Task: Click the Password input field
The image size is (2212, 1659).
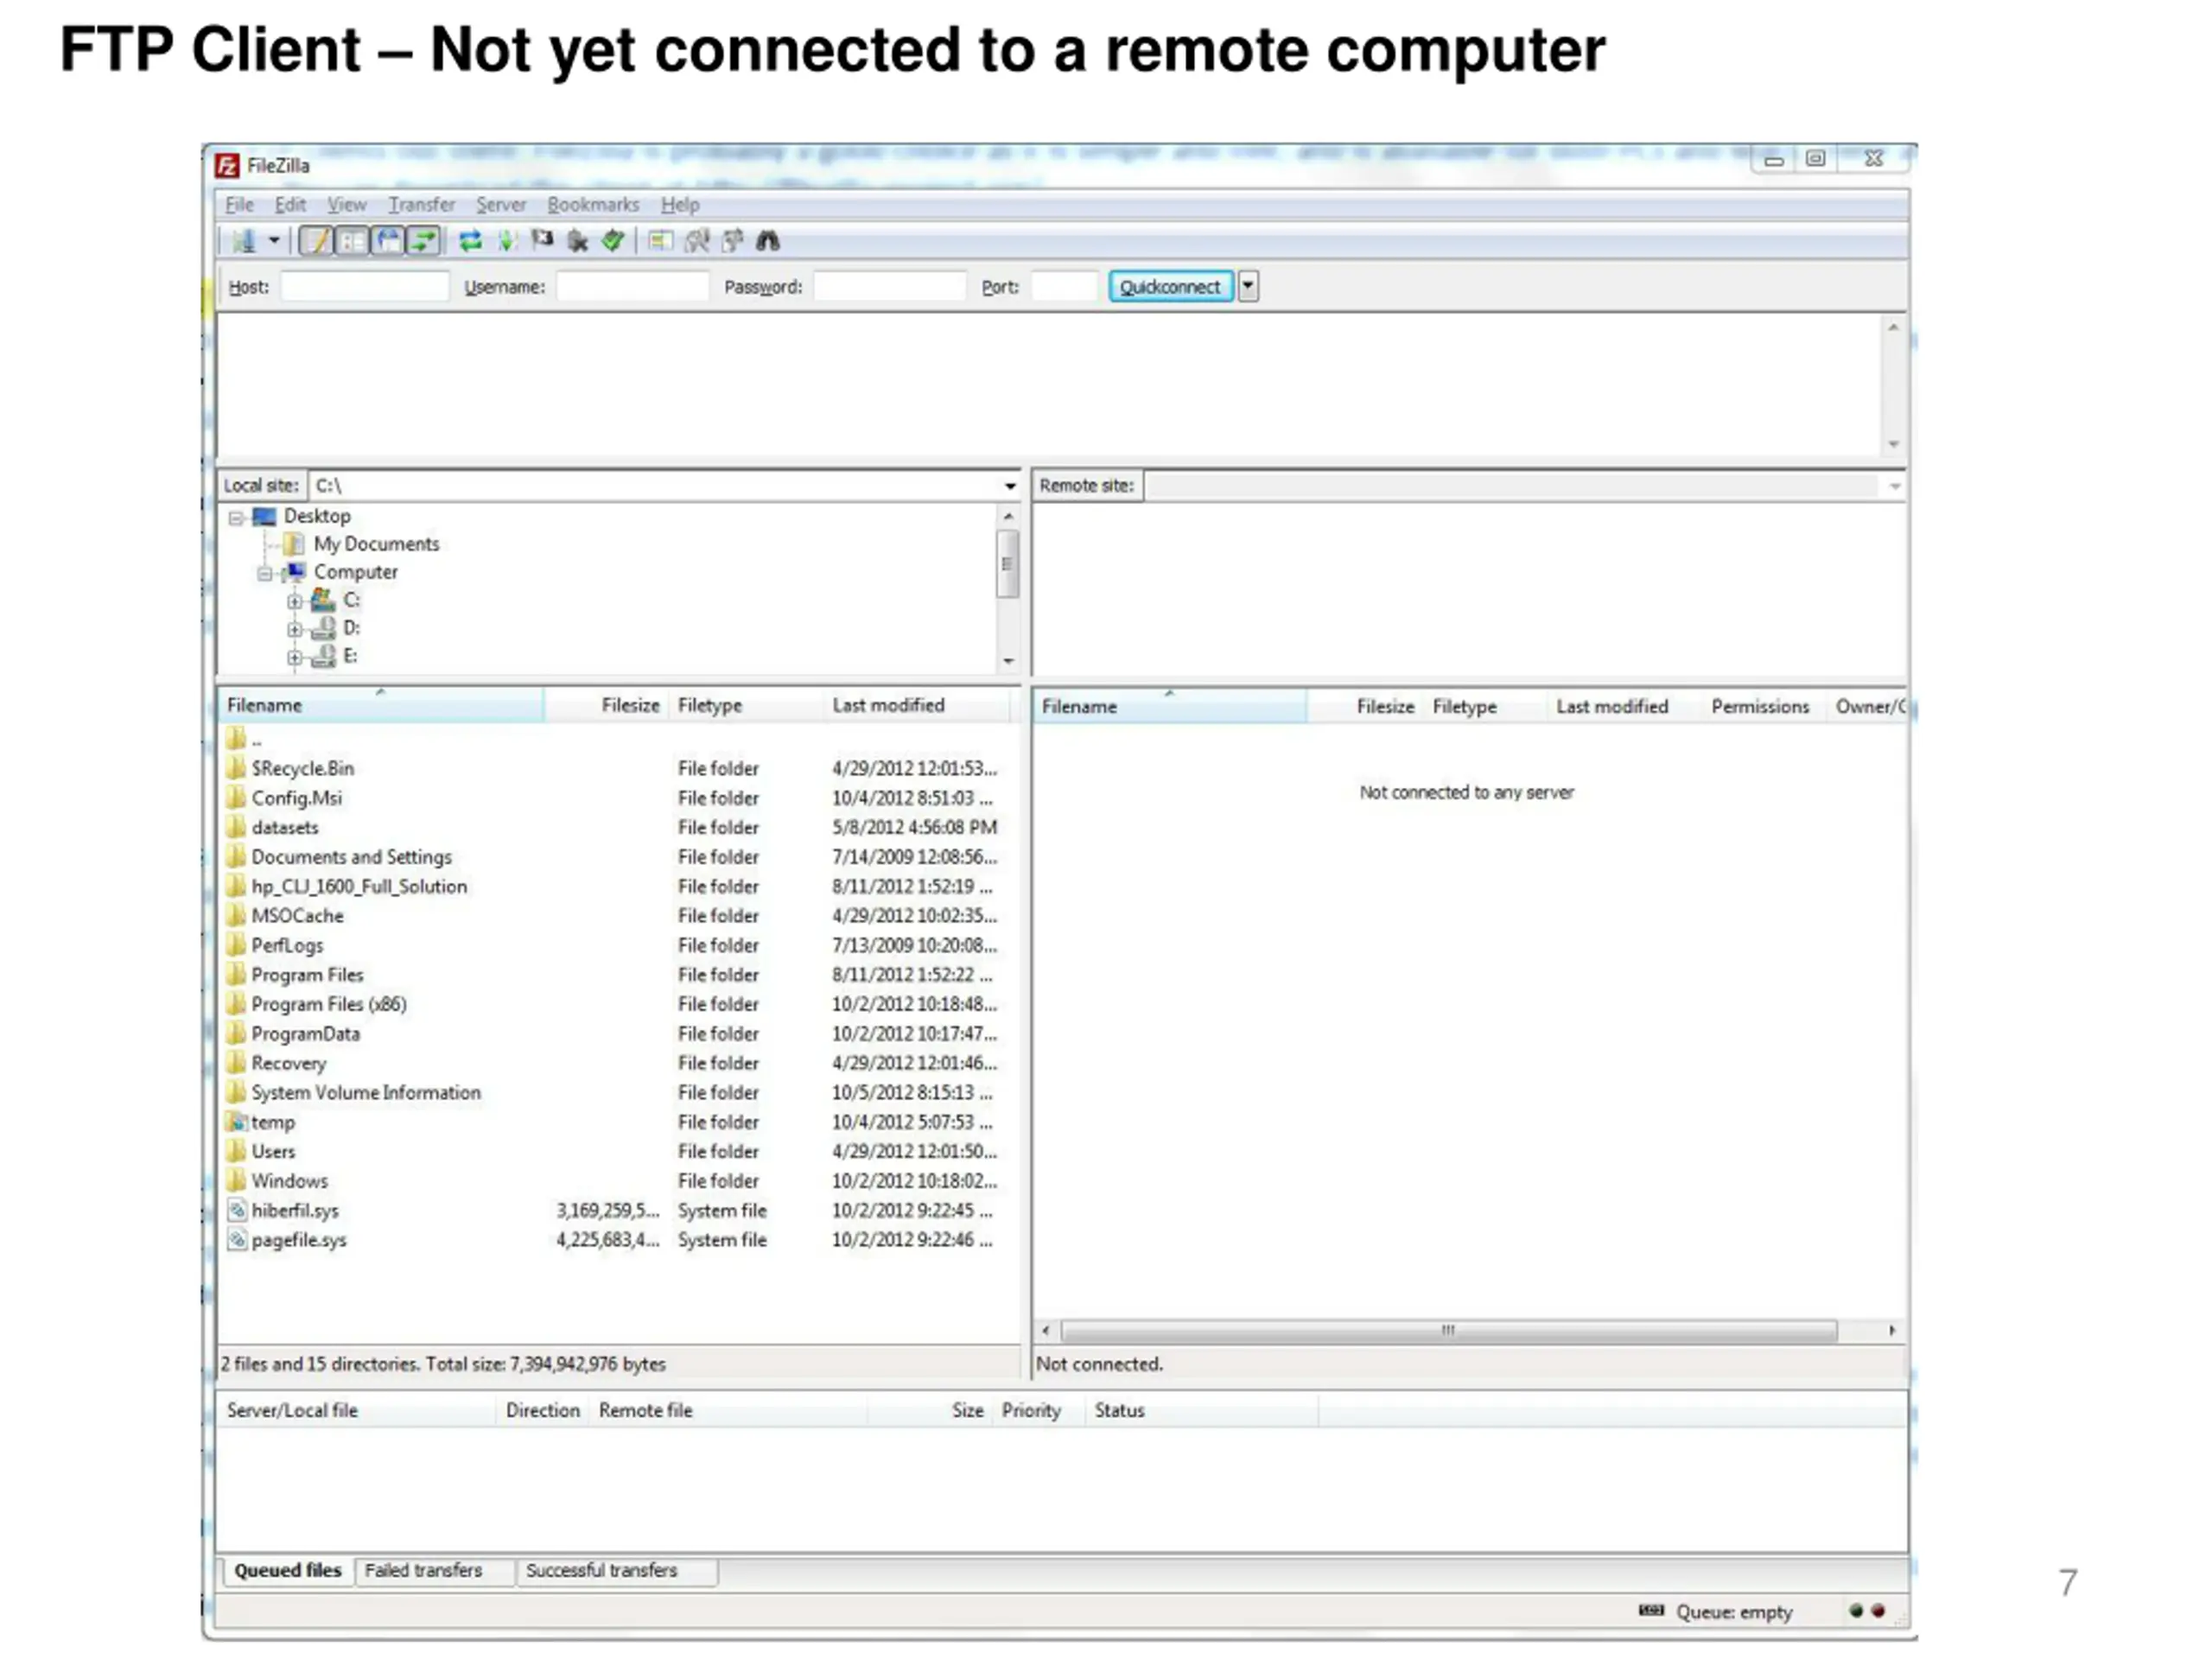Action: [x=890, y=287]
